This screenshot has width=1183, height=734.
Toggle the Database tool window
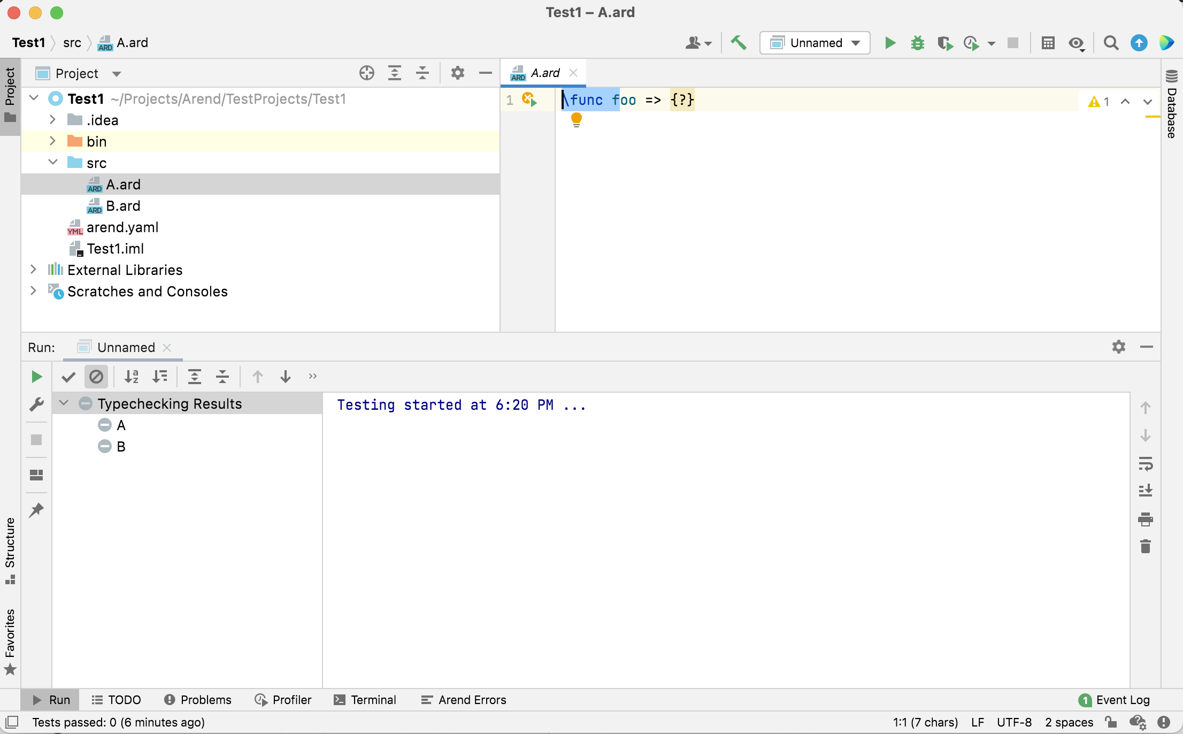coord(1172,107)
